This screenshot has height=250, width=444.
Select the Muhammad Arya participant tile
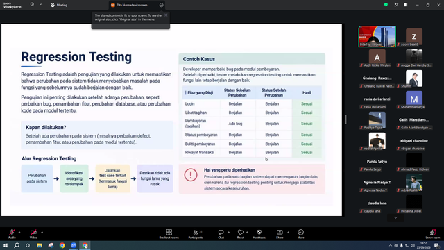click(414, 99)
